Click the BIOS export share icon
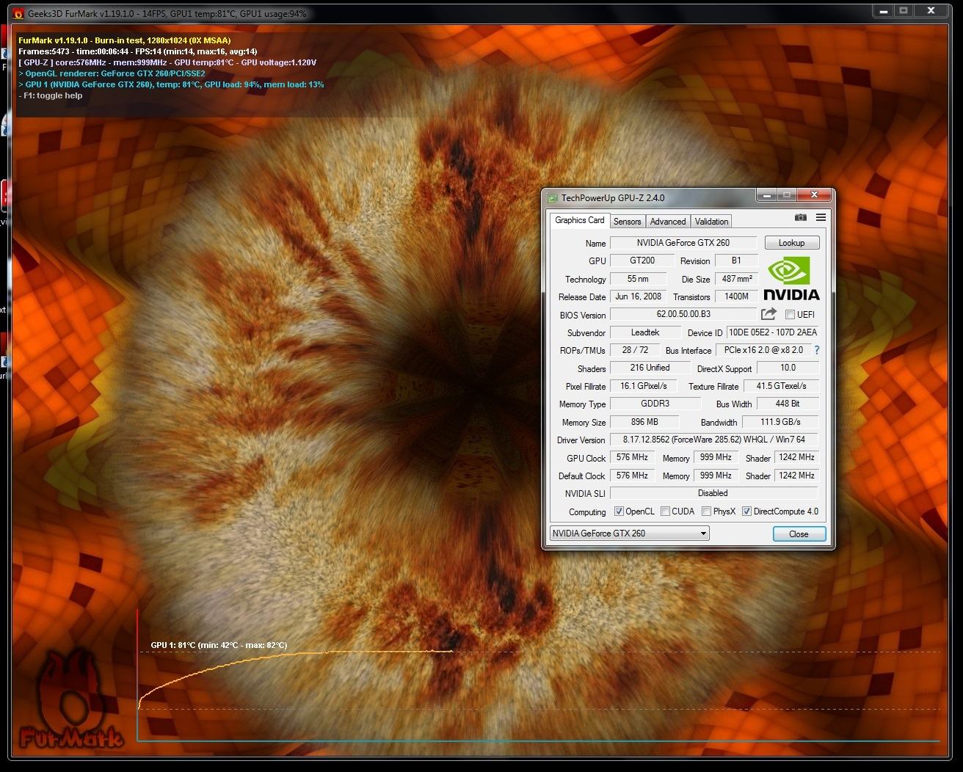Image resolution: width=963 pixels, height=772 pixels. coord(768,314)
